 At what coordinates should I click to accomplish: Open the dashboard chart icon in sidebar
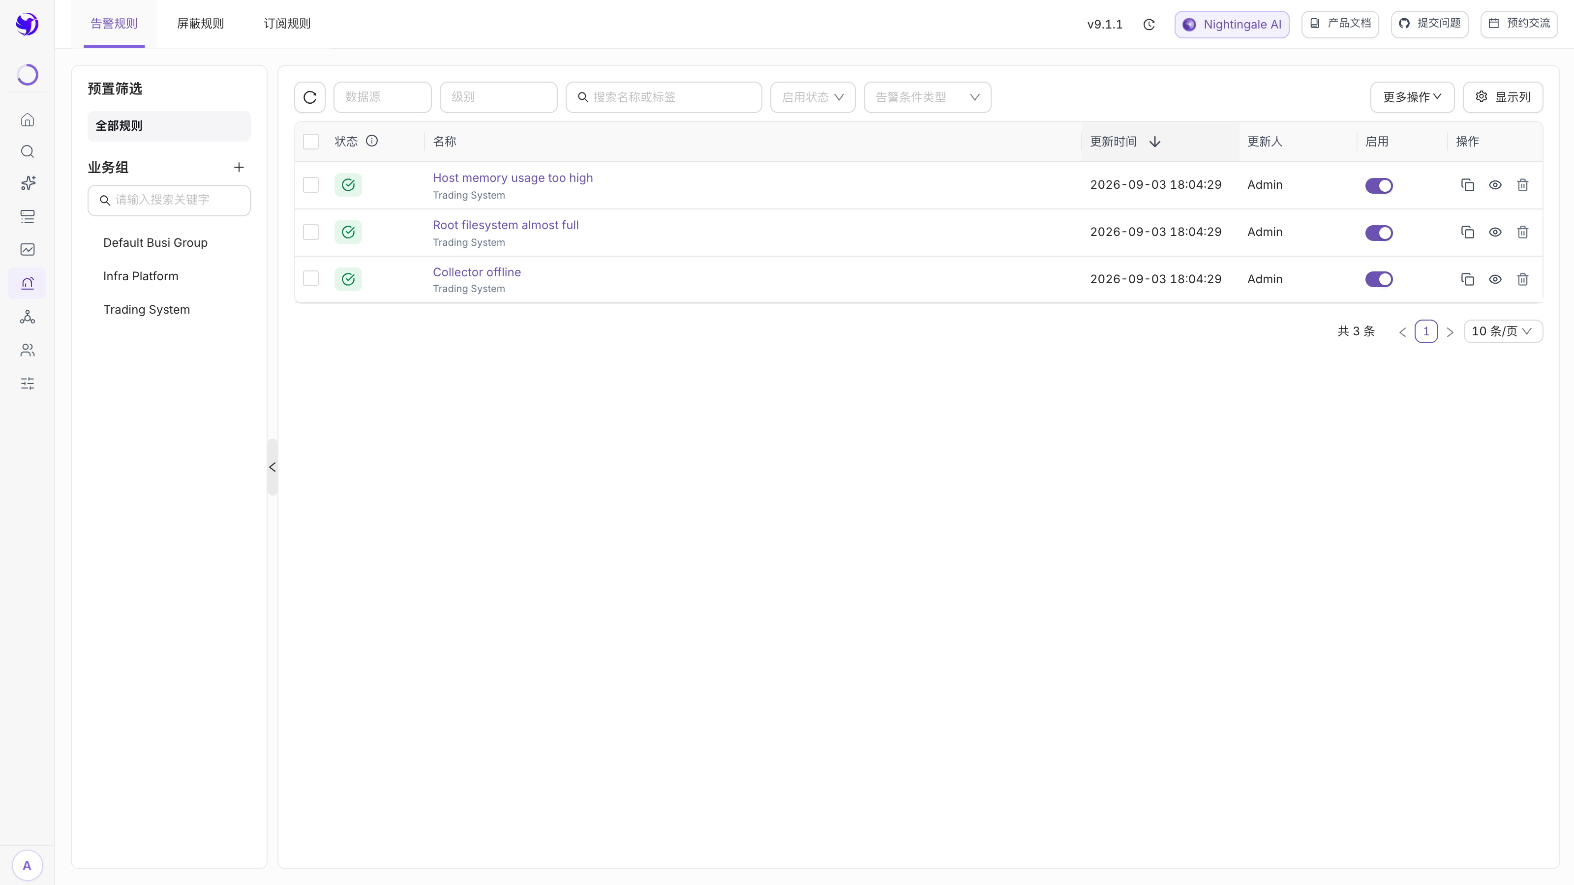point(28,249)
